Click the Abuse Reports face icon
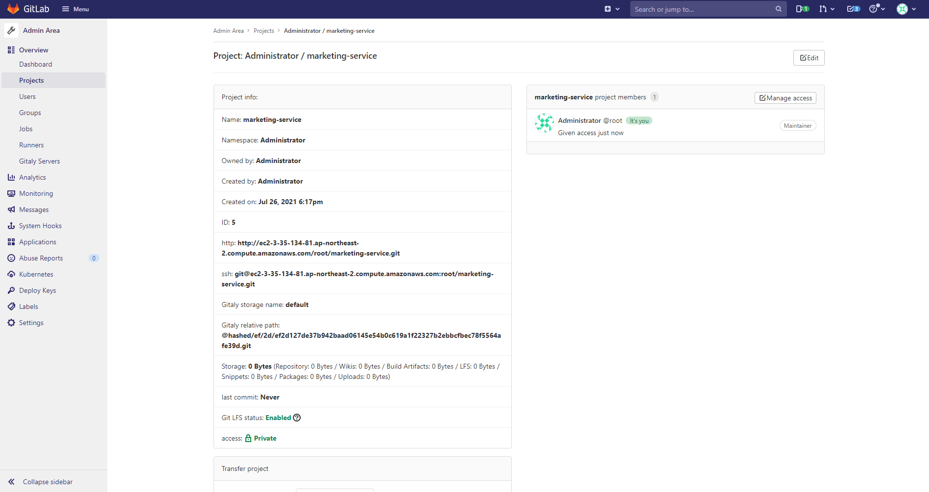The image size is (929, 492). coord(11,258)
